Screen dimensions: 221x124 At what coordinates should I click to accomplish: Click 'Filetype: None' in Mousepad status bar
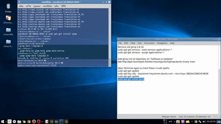point(169,117)
